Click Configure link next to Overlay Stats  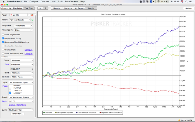28,50
